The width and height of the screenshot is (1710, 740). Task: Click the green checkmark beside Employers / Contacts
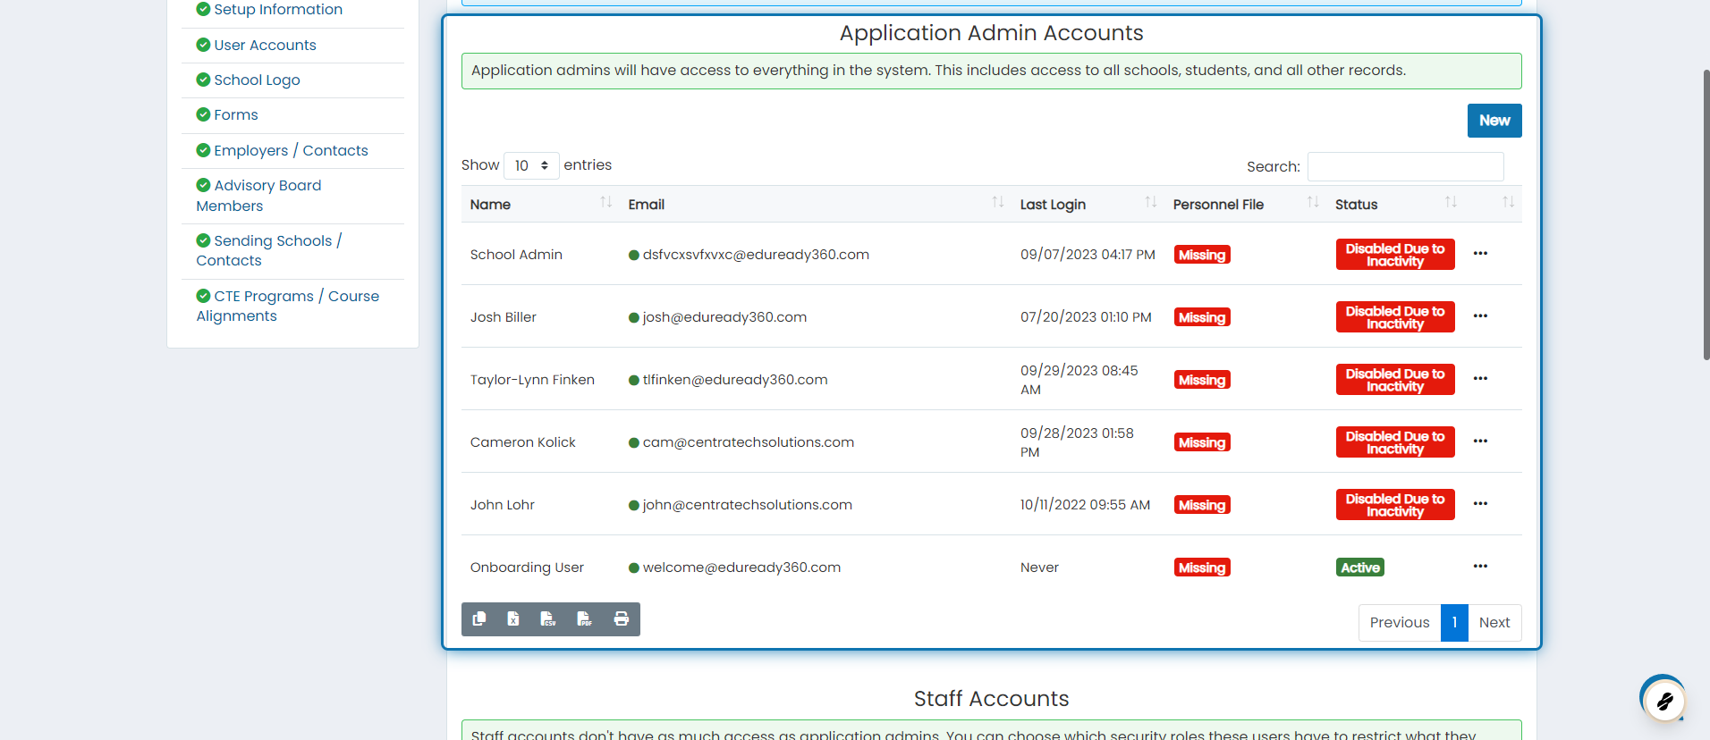pos(203,150)
